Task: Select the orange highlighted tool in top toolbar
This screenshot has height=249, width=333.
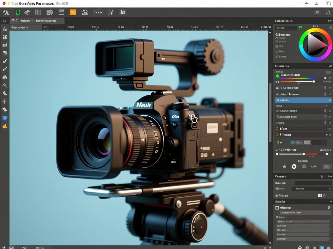Action: click(x=73, y=12)
